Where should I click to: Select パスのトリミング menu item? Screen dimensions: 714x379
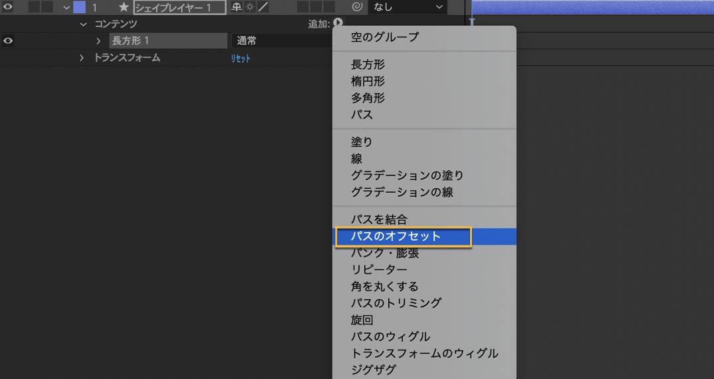tap(424, 303)
